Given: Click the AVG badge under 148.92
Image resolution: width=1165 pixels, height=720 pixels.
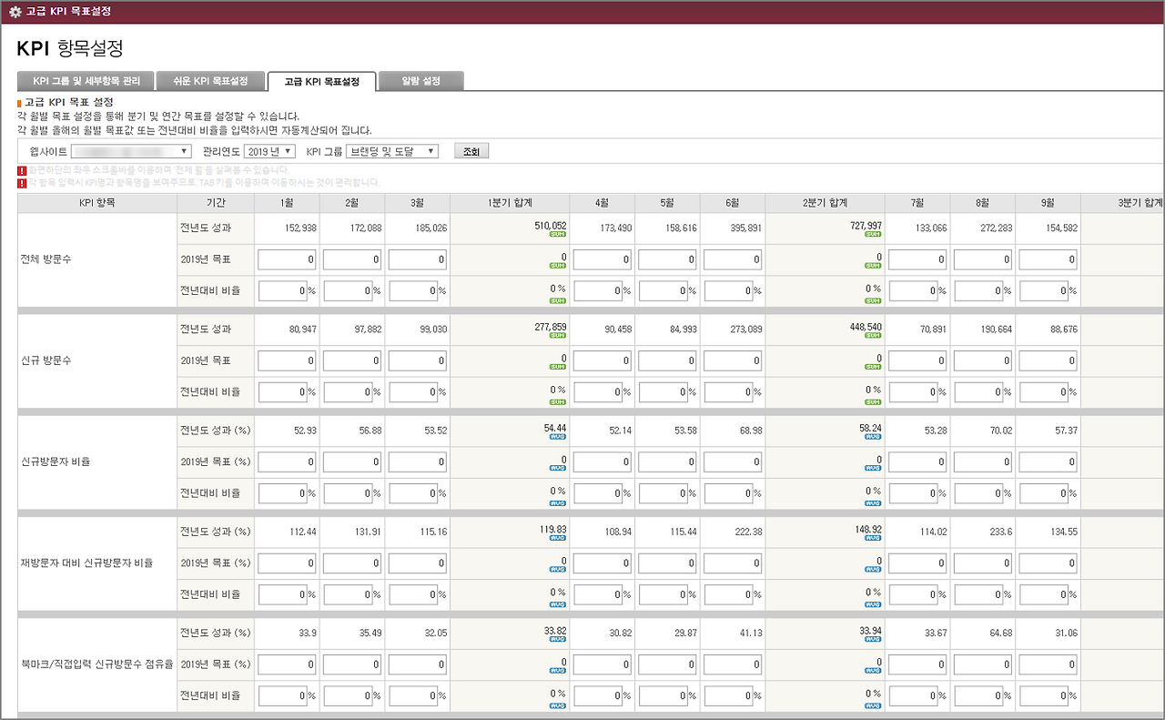Looking at the screenshot, I should [873, 538].
